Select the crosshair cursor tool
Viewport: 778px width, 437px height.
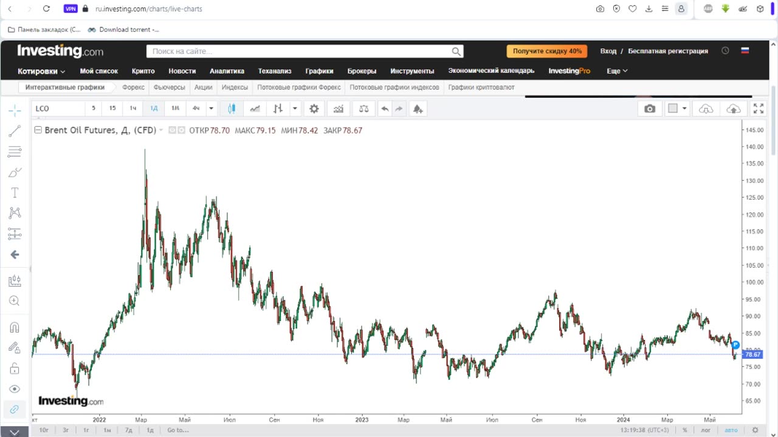[15, 110]
